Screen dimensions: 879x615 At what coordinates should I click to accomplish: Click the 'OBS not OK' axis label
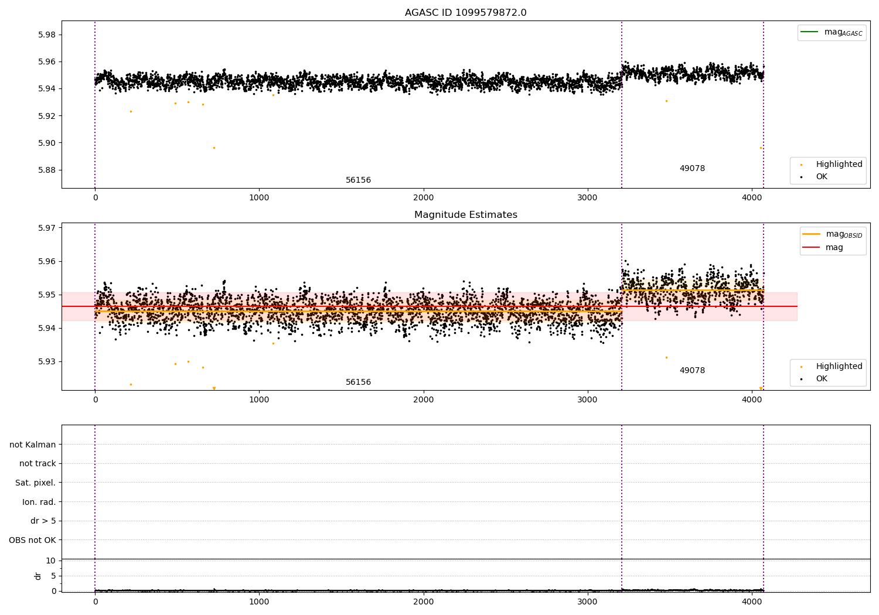pos(33,540)
